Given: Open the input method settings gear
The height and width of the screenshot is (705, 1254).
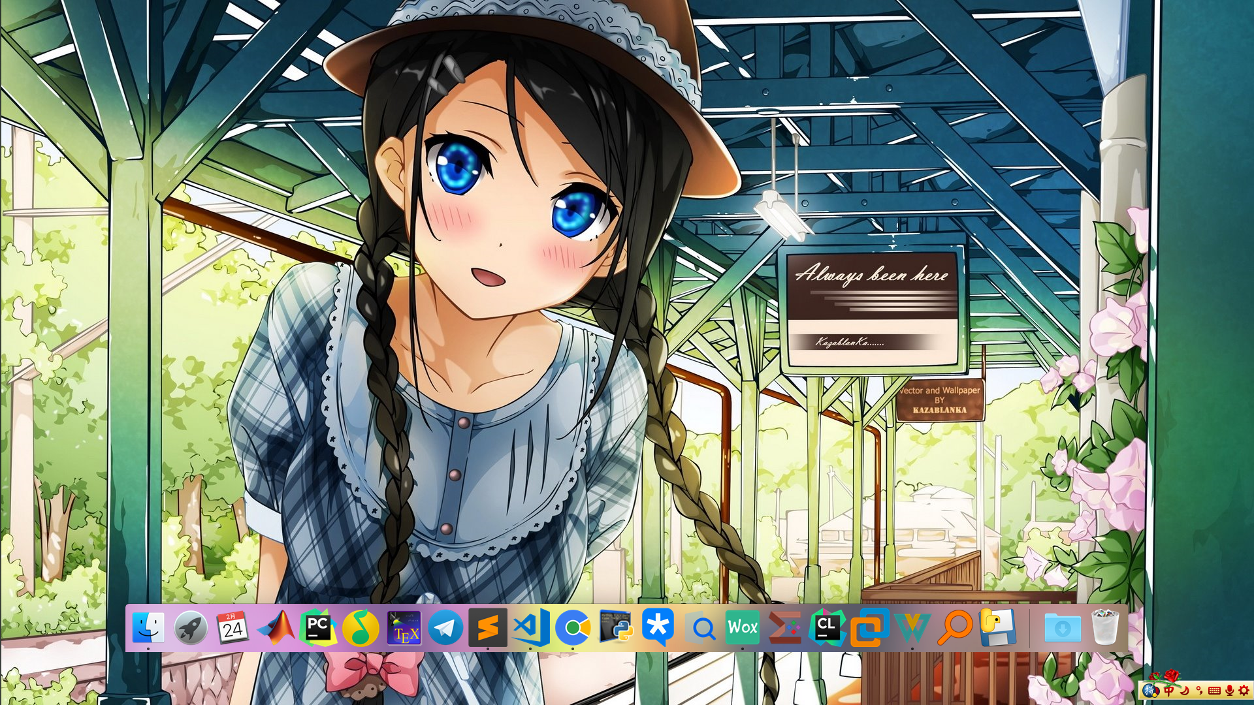Looking at the screenshot, I should 1244,691.
